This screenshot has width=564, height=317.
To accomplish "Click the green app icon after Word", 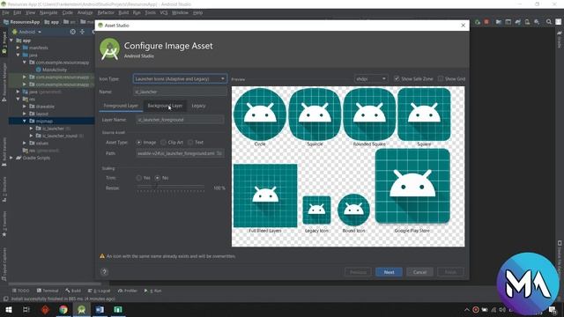I will [x=118, y=309].
